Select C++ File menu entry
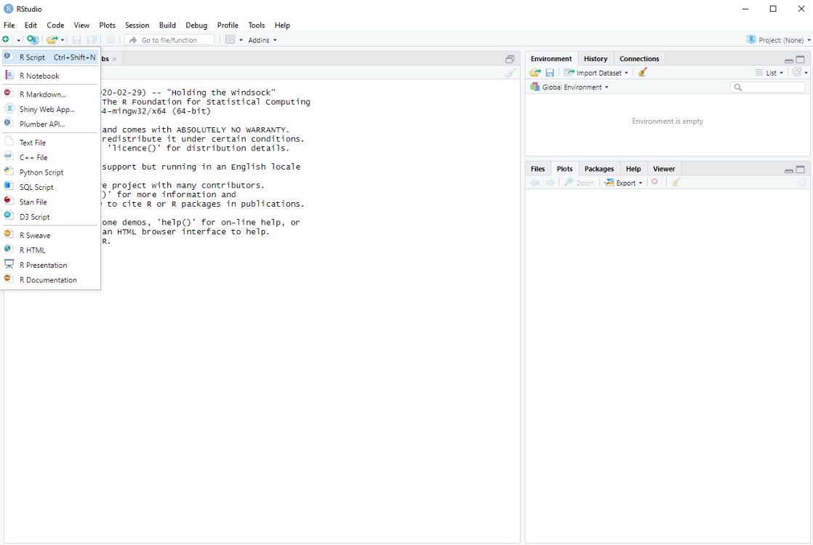The height and width of the screenshot is (545, 813). [49, 157]
